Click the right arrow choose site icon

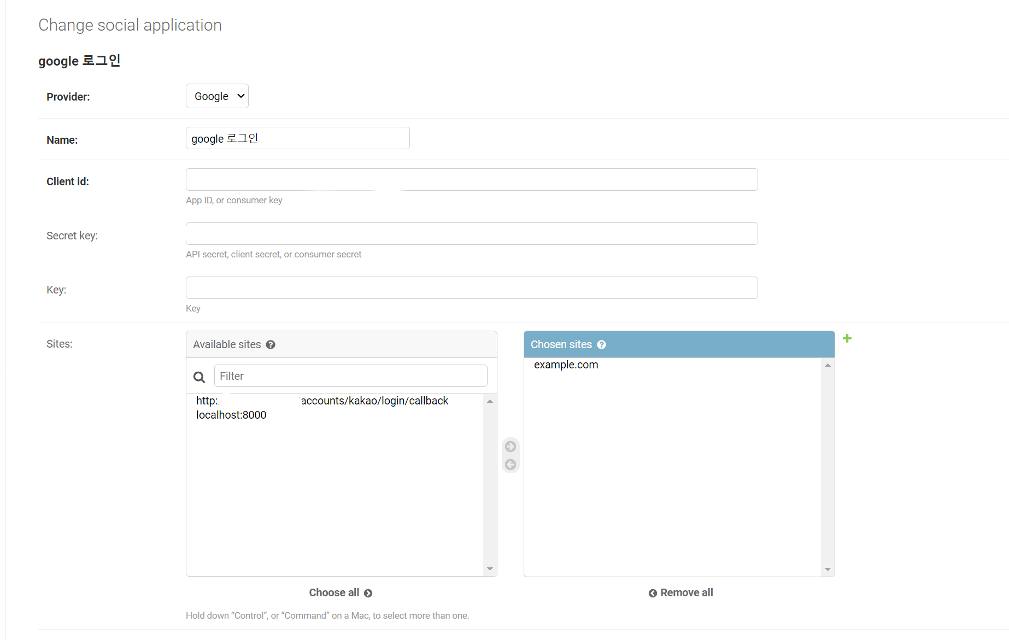coord(511,447)
